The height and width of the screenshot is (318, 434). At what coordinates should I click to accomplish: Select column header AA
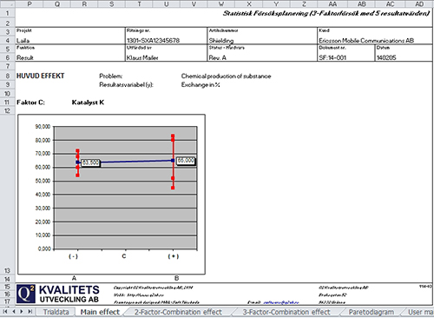332,3
